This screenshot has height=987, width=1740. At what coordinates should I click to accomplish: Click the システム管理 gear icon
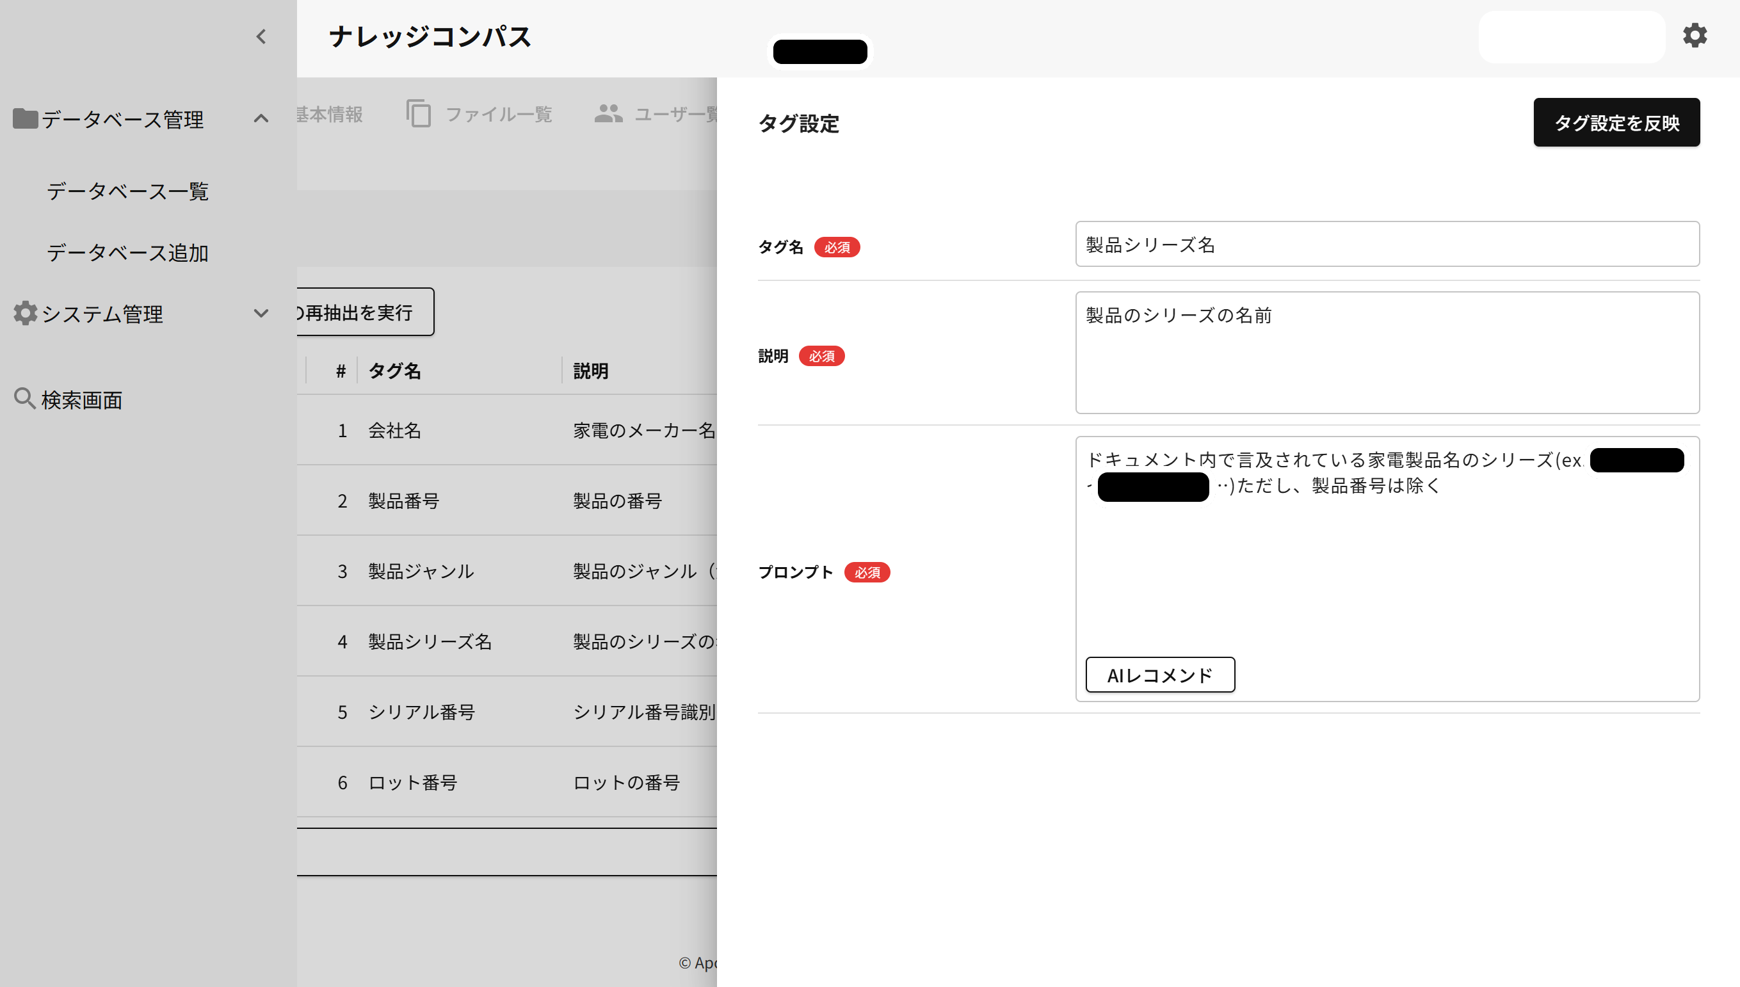point(25,313)
